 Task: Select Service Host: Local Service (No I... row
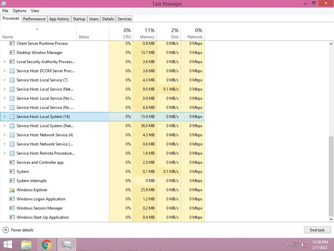102,98
